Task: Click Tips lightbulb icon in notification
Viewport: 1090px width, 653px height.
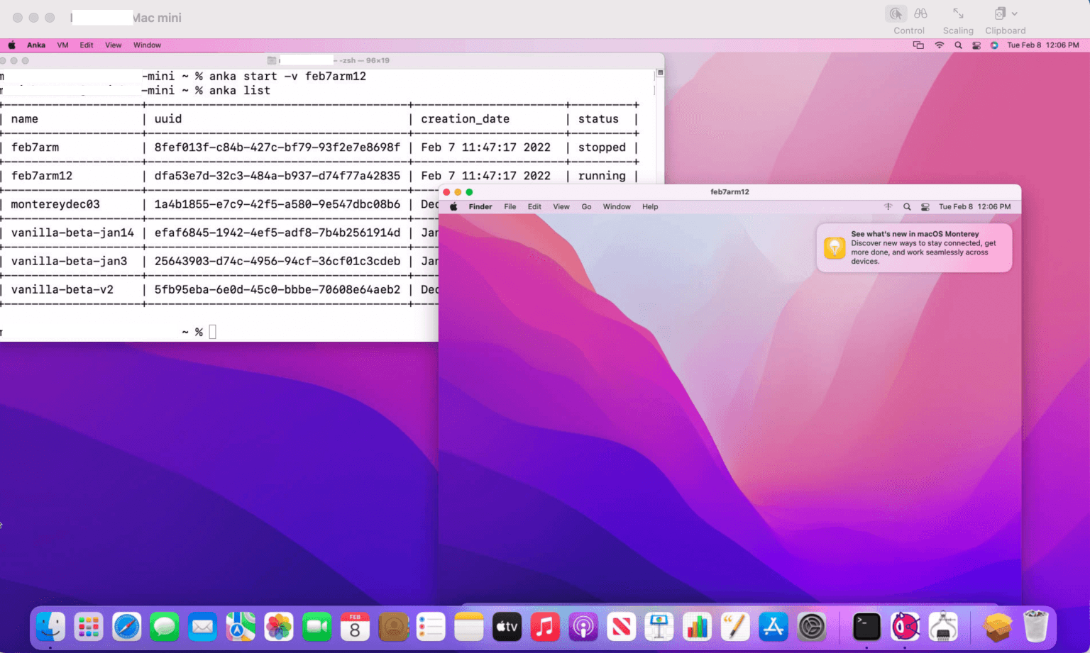Action: click(x=835, y=247)
